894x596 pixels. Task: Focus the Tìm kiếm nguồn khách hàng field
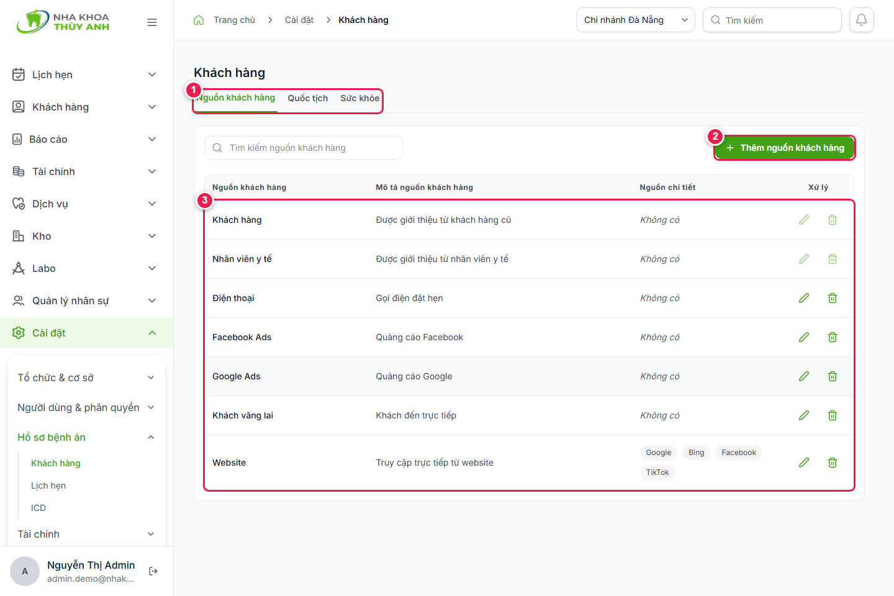304,148
